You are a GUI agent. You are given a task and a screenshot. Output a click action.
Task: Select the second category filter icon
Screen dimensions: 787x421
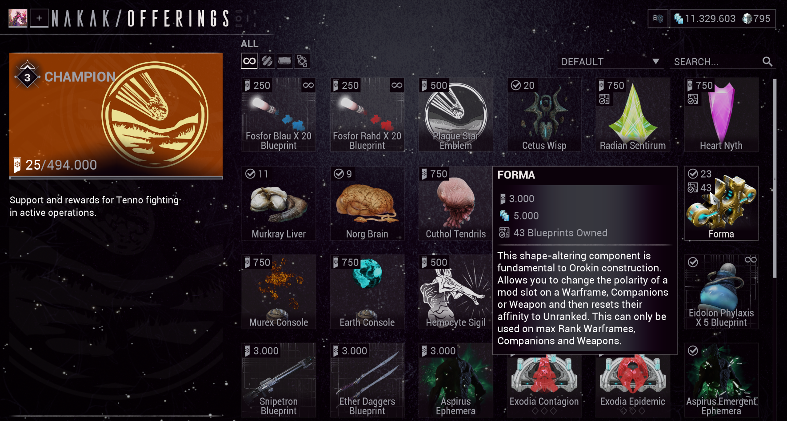pyautogui.click(x=267, y=61)
